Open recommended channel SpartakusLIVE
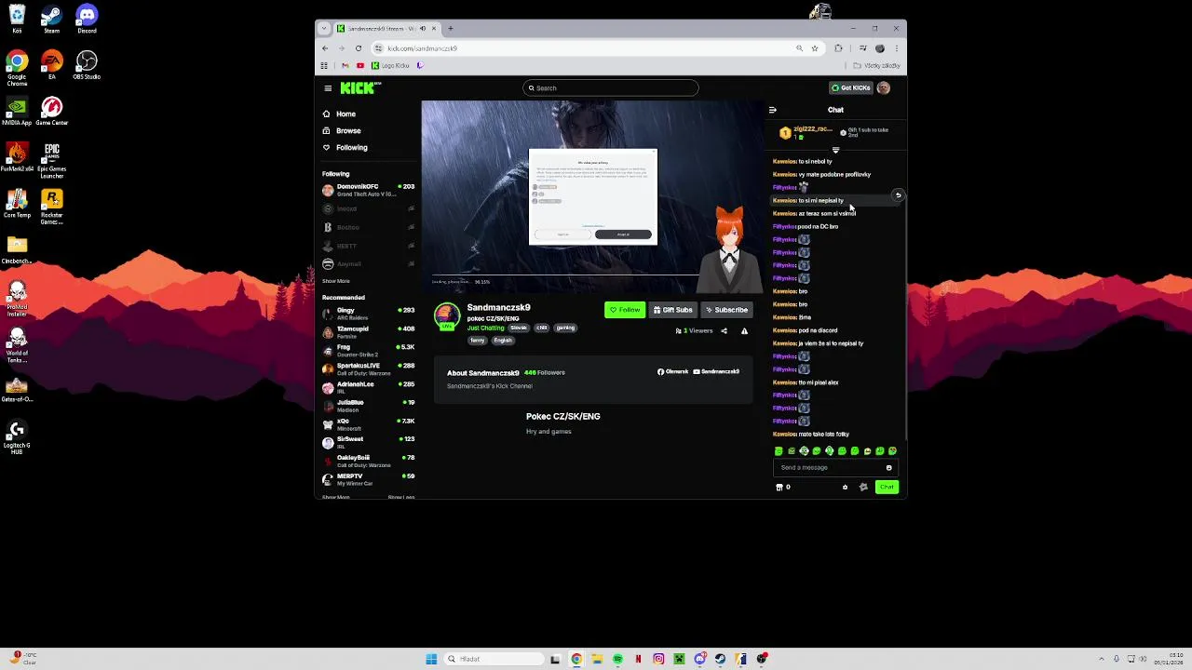The image size is (1192, 670). coord(368,368)
